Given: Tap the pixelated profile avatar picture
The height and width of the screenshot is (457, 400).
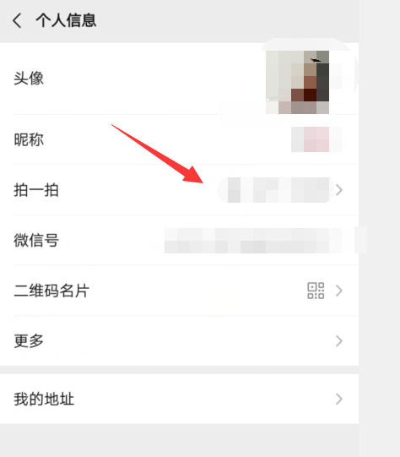Looking at the screenshot, I should point(298,82).
